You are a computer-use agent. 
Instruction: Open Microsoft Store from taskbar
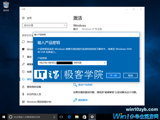coord(84,117)
